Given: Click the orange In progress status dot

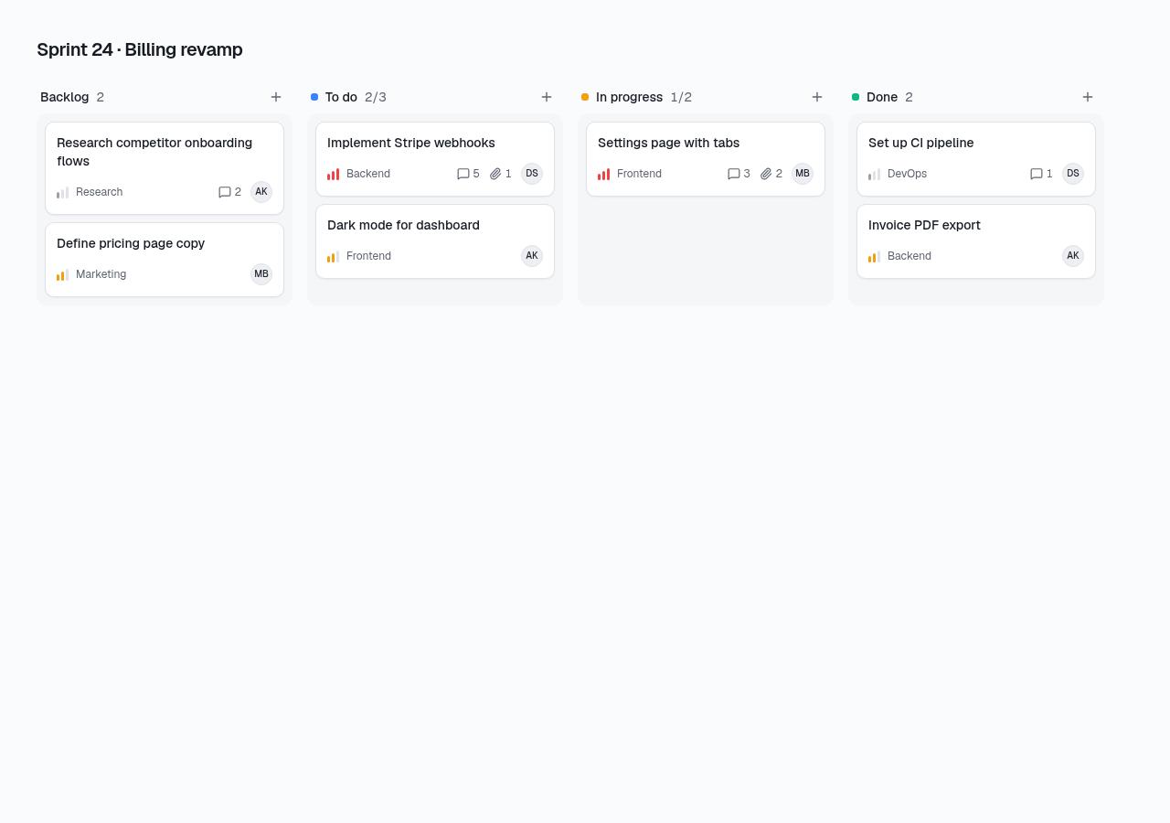Looking at the screenshot, I should 585,97.
